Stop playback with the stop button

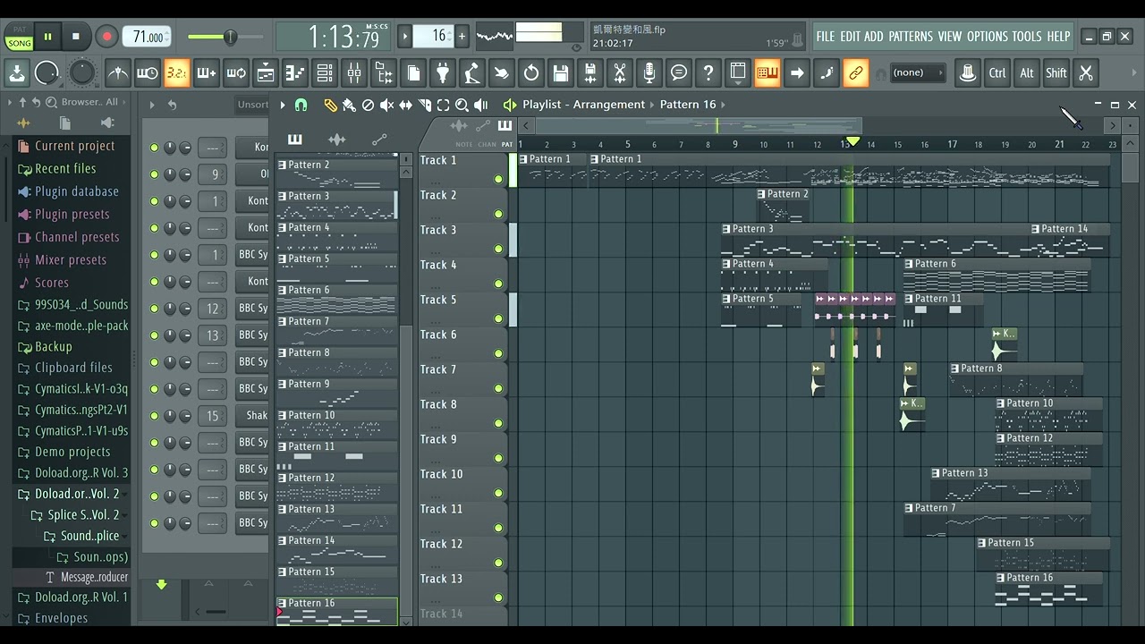(x=76, y=37)
